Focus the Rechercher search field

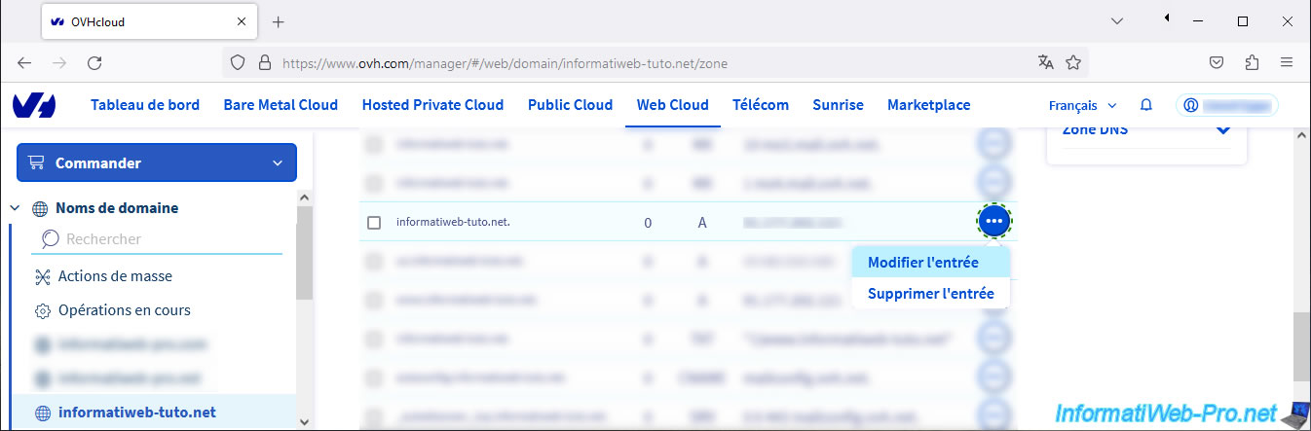[157, 239]
